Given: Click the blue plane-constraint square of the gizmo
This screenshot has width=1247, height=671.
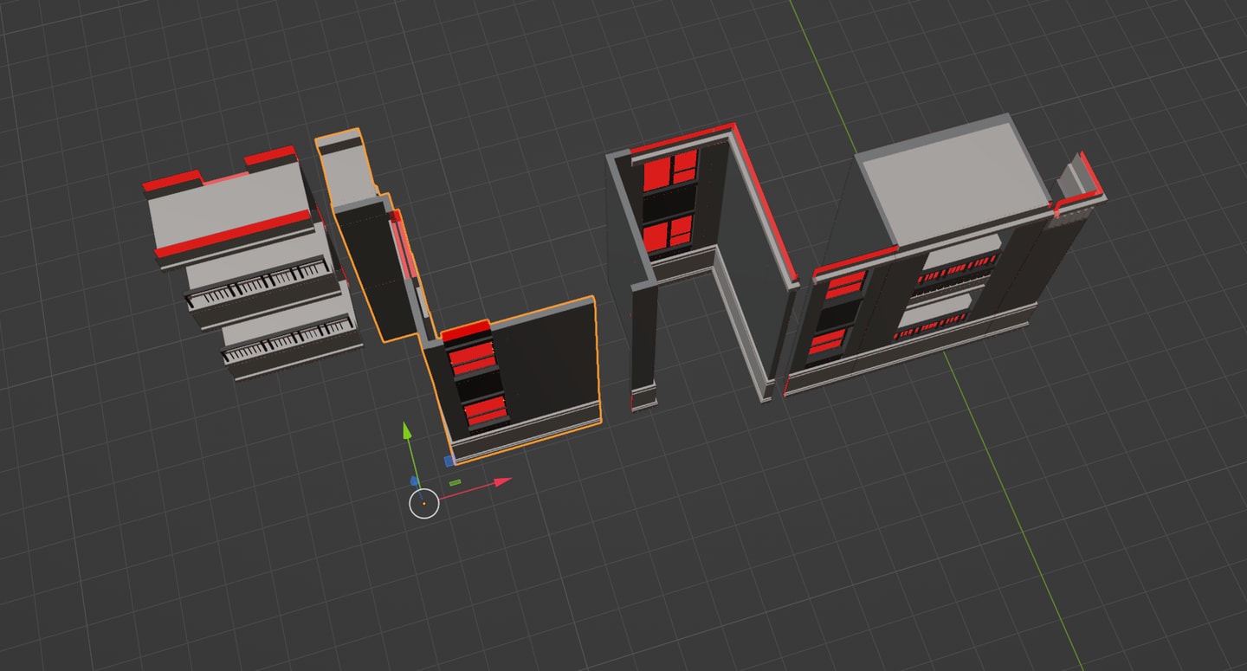Looking at the screenshot, I should [x=449, y=461].
